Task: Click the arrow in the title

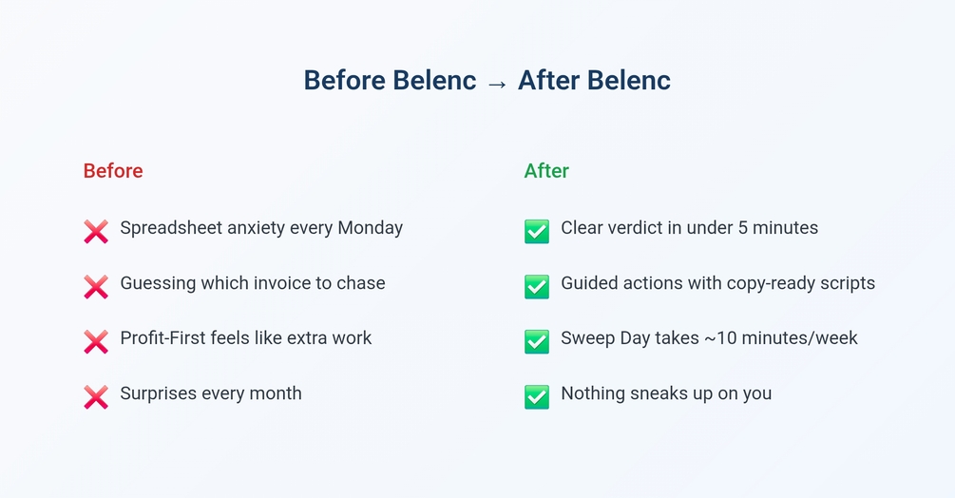Action: 497,83
